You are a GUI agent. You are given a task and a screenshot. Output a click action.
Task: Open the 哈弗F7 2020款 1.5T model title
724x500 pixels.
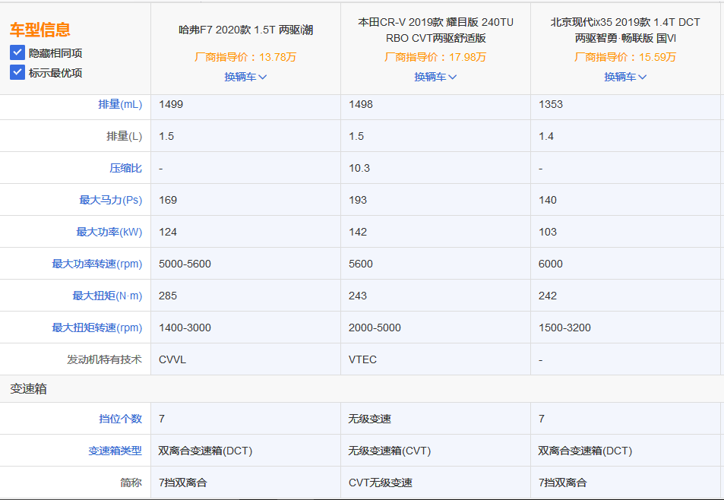tap(245, 30)
